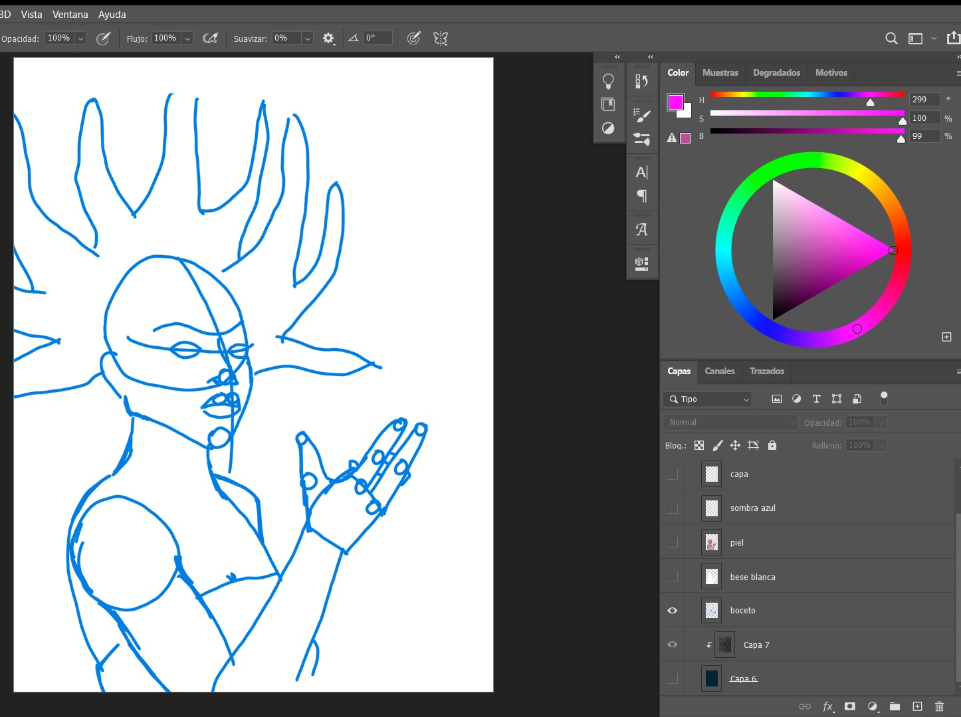The height and width of the screenshot is (717, 961).
Task: Switch to the Muestras tab
Action: coord(720,72)
